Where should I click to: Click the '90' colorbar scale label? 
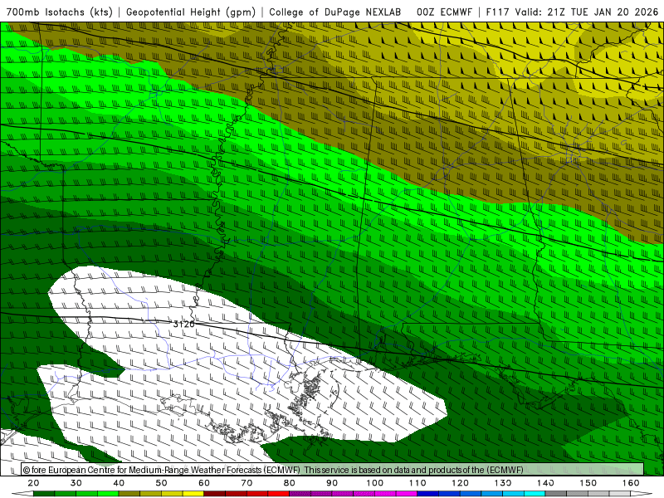332,483
